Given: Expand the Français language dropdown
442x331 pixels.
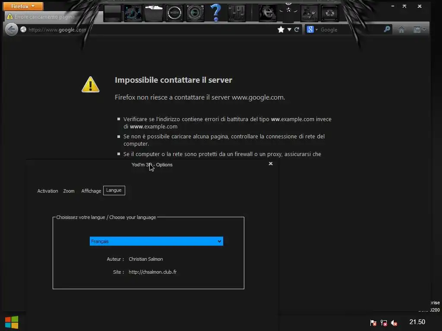Looking at the screenshot, I should coord(156,241).
